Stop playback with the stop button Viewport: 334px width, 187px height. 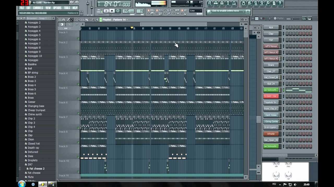click(112, 11)
